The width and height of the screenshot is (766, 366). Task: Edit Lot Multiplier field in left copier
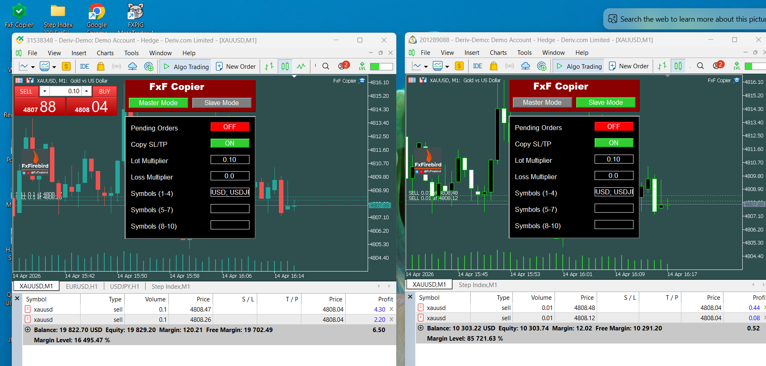tap(230, 160)
